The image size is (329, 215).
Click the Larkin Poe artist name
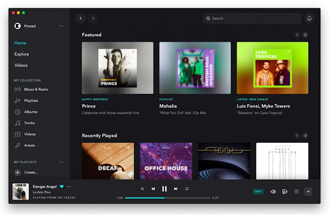tap(42, 192)
